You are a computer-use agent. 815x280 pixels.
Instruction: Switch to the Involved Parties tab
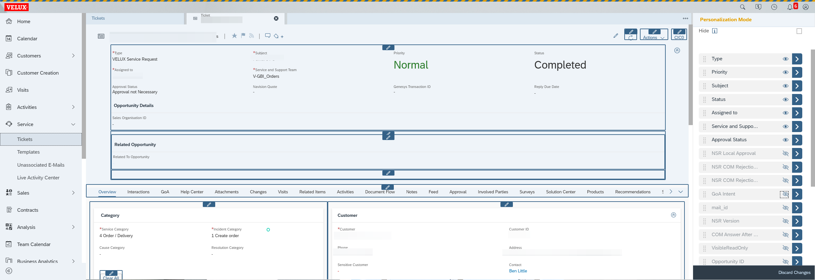click(x=493, y=192)
